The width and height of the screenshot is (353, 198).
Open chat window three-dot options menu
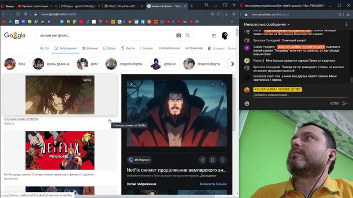point(347,24)
